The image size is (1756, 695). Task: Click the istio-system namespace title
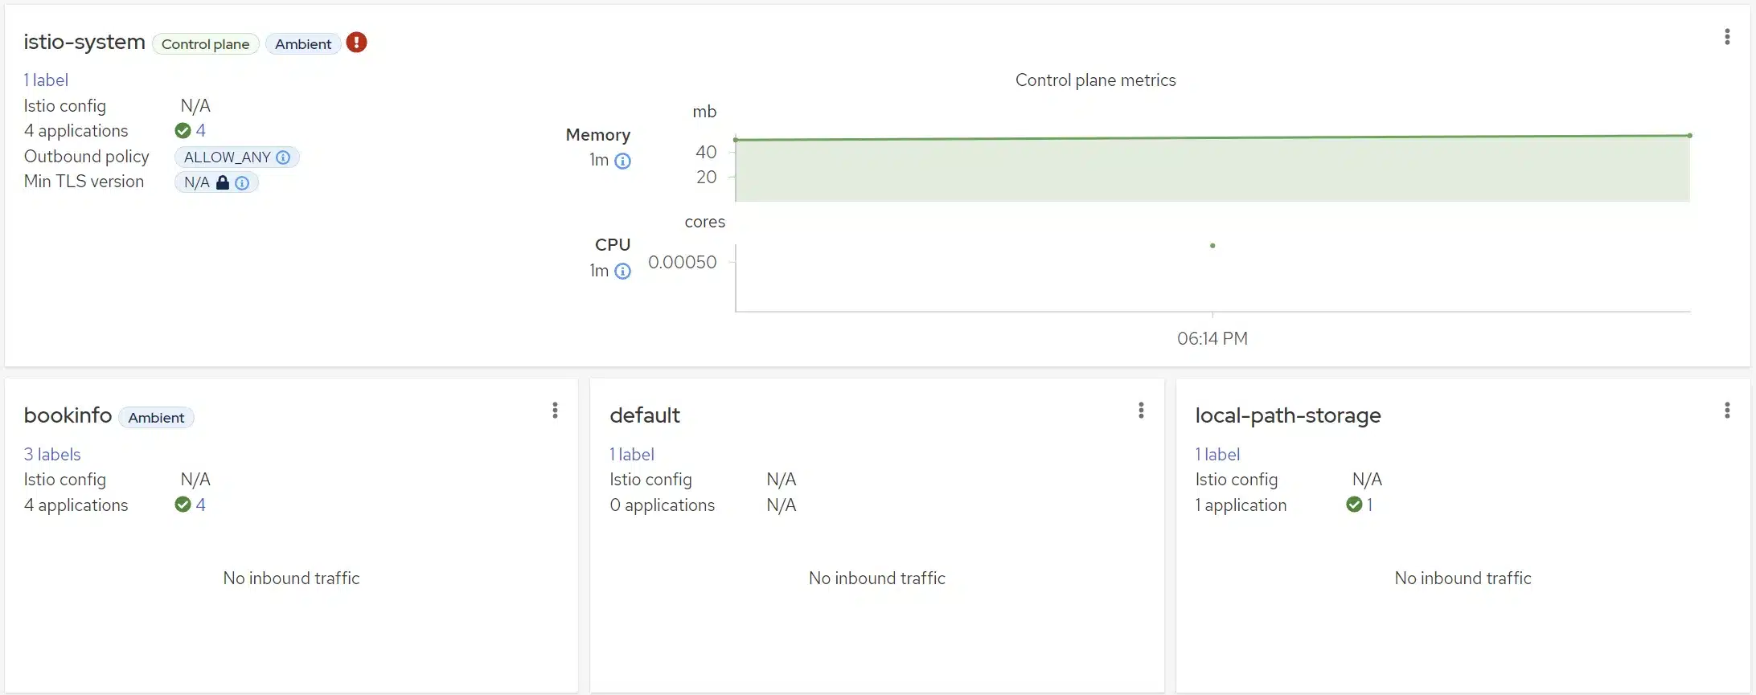pos(84,43)
